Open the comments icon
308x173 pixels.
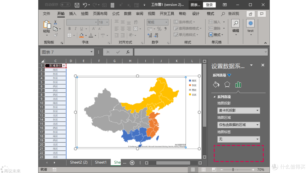click(x=262, y=14)
